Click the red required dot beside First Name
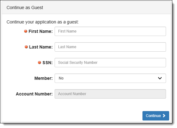 (x=26, y=31)
